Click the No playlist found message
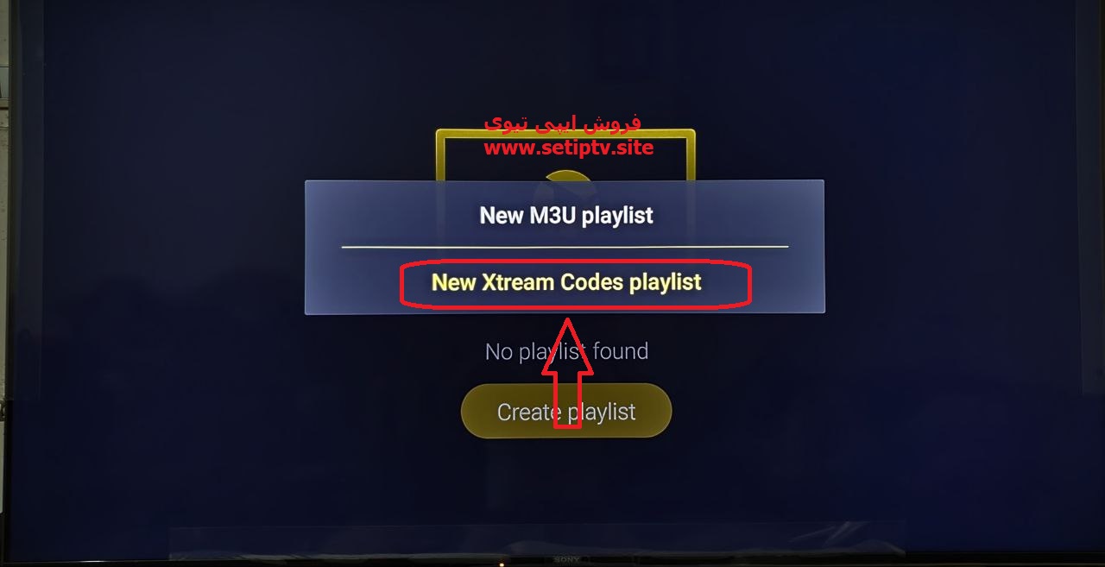The width and height of the screenshot is (1105, 567). (566, 351)
